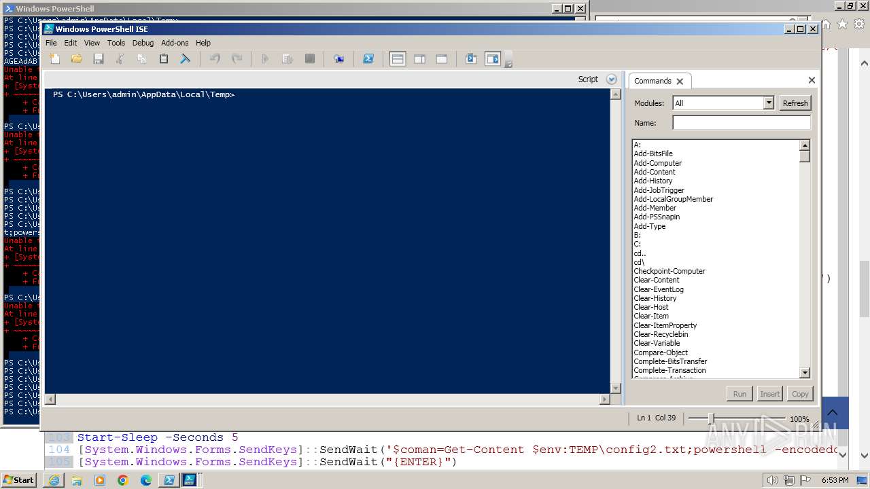Select Add-PSSnapin in command list
This screenshot has height=489, width=870.
(x=657, y=217)
